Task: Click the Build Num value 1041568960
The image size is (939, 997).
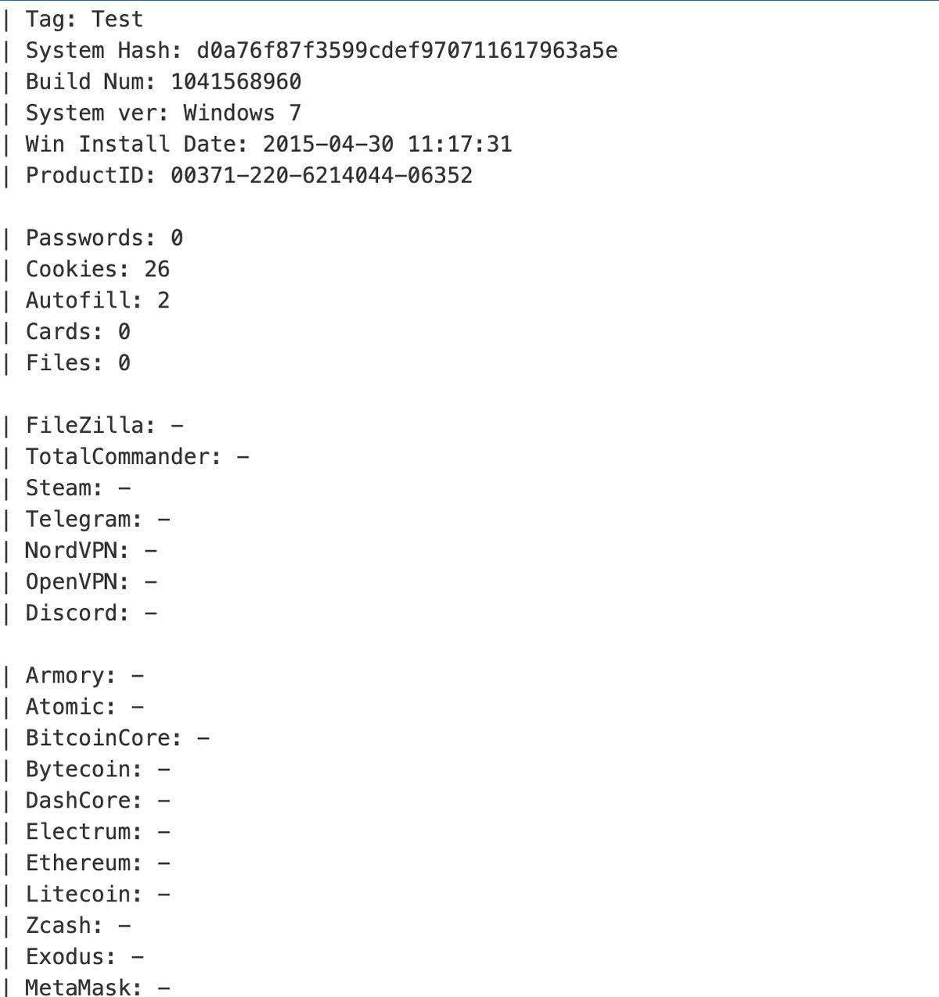Action: tap(236, 82)
